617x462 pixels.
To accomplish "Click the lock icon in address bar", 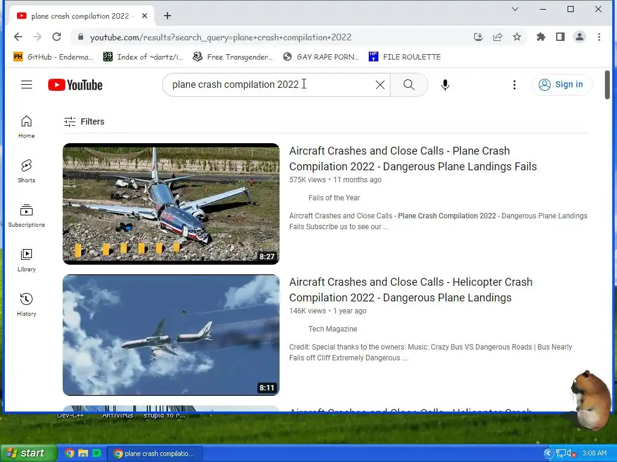I will [81, 37].
